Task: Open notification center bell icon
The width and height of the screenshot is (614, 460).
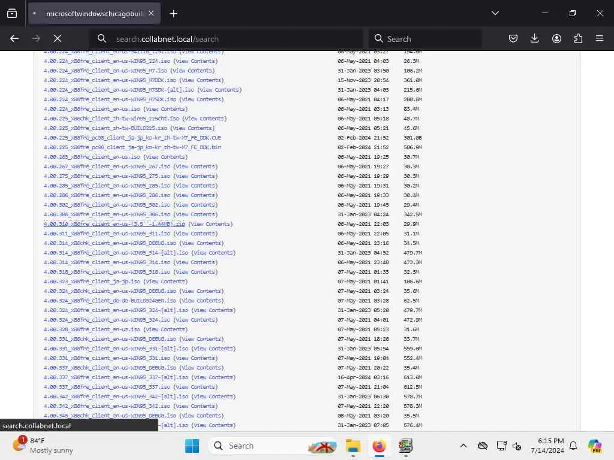Action: click(x=573, y=446)
